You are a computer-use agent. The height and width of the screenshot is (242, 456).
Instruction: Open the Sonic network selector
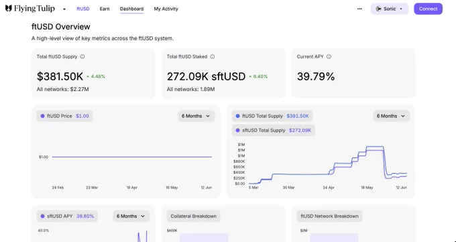pos(390,9)
